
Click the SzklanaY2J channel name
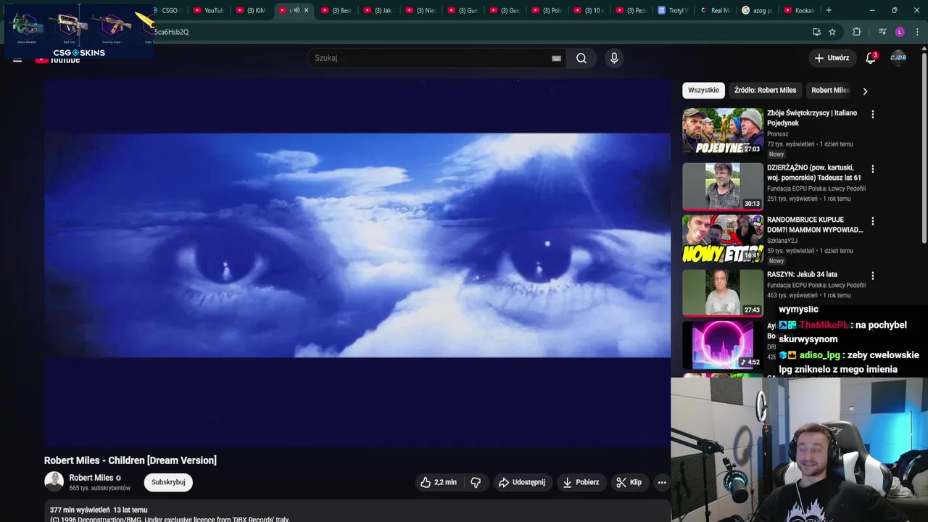click(x=782, y=241)
